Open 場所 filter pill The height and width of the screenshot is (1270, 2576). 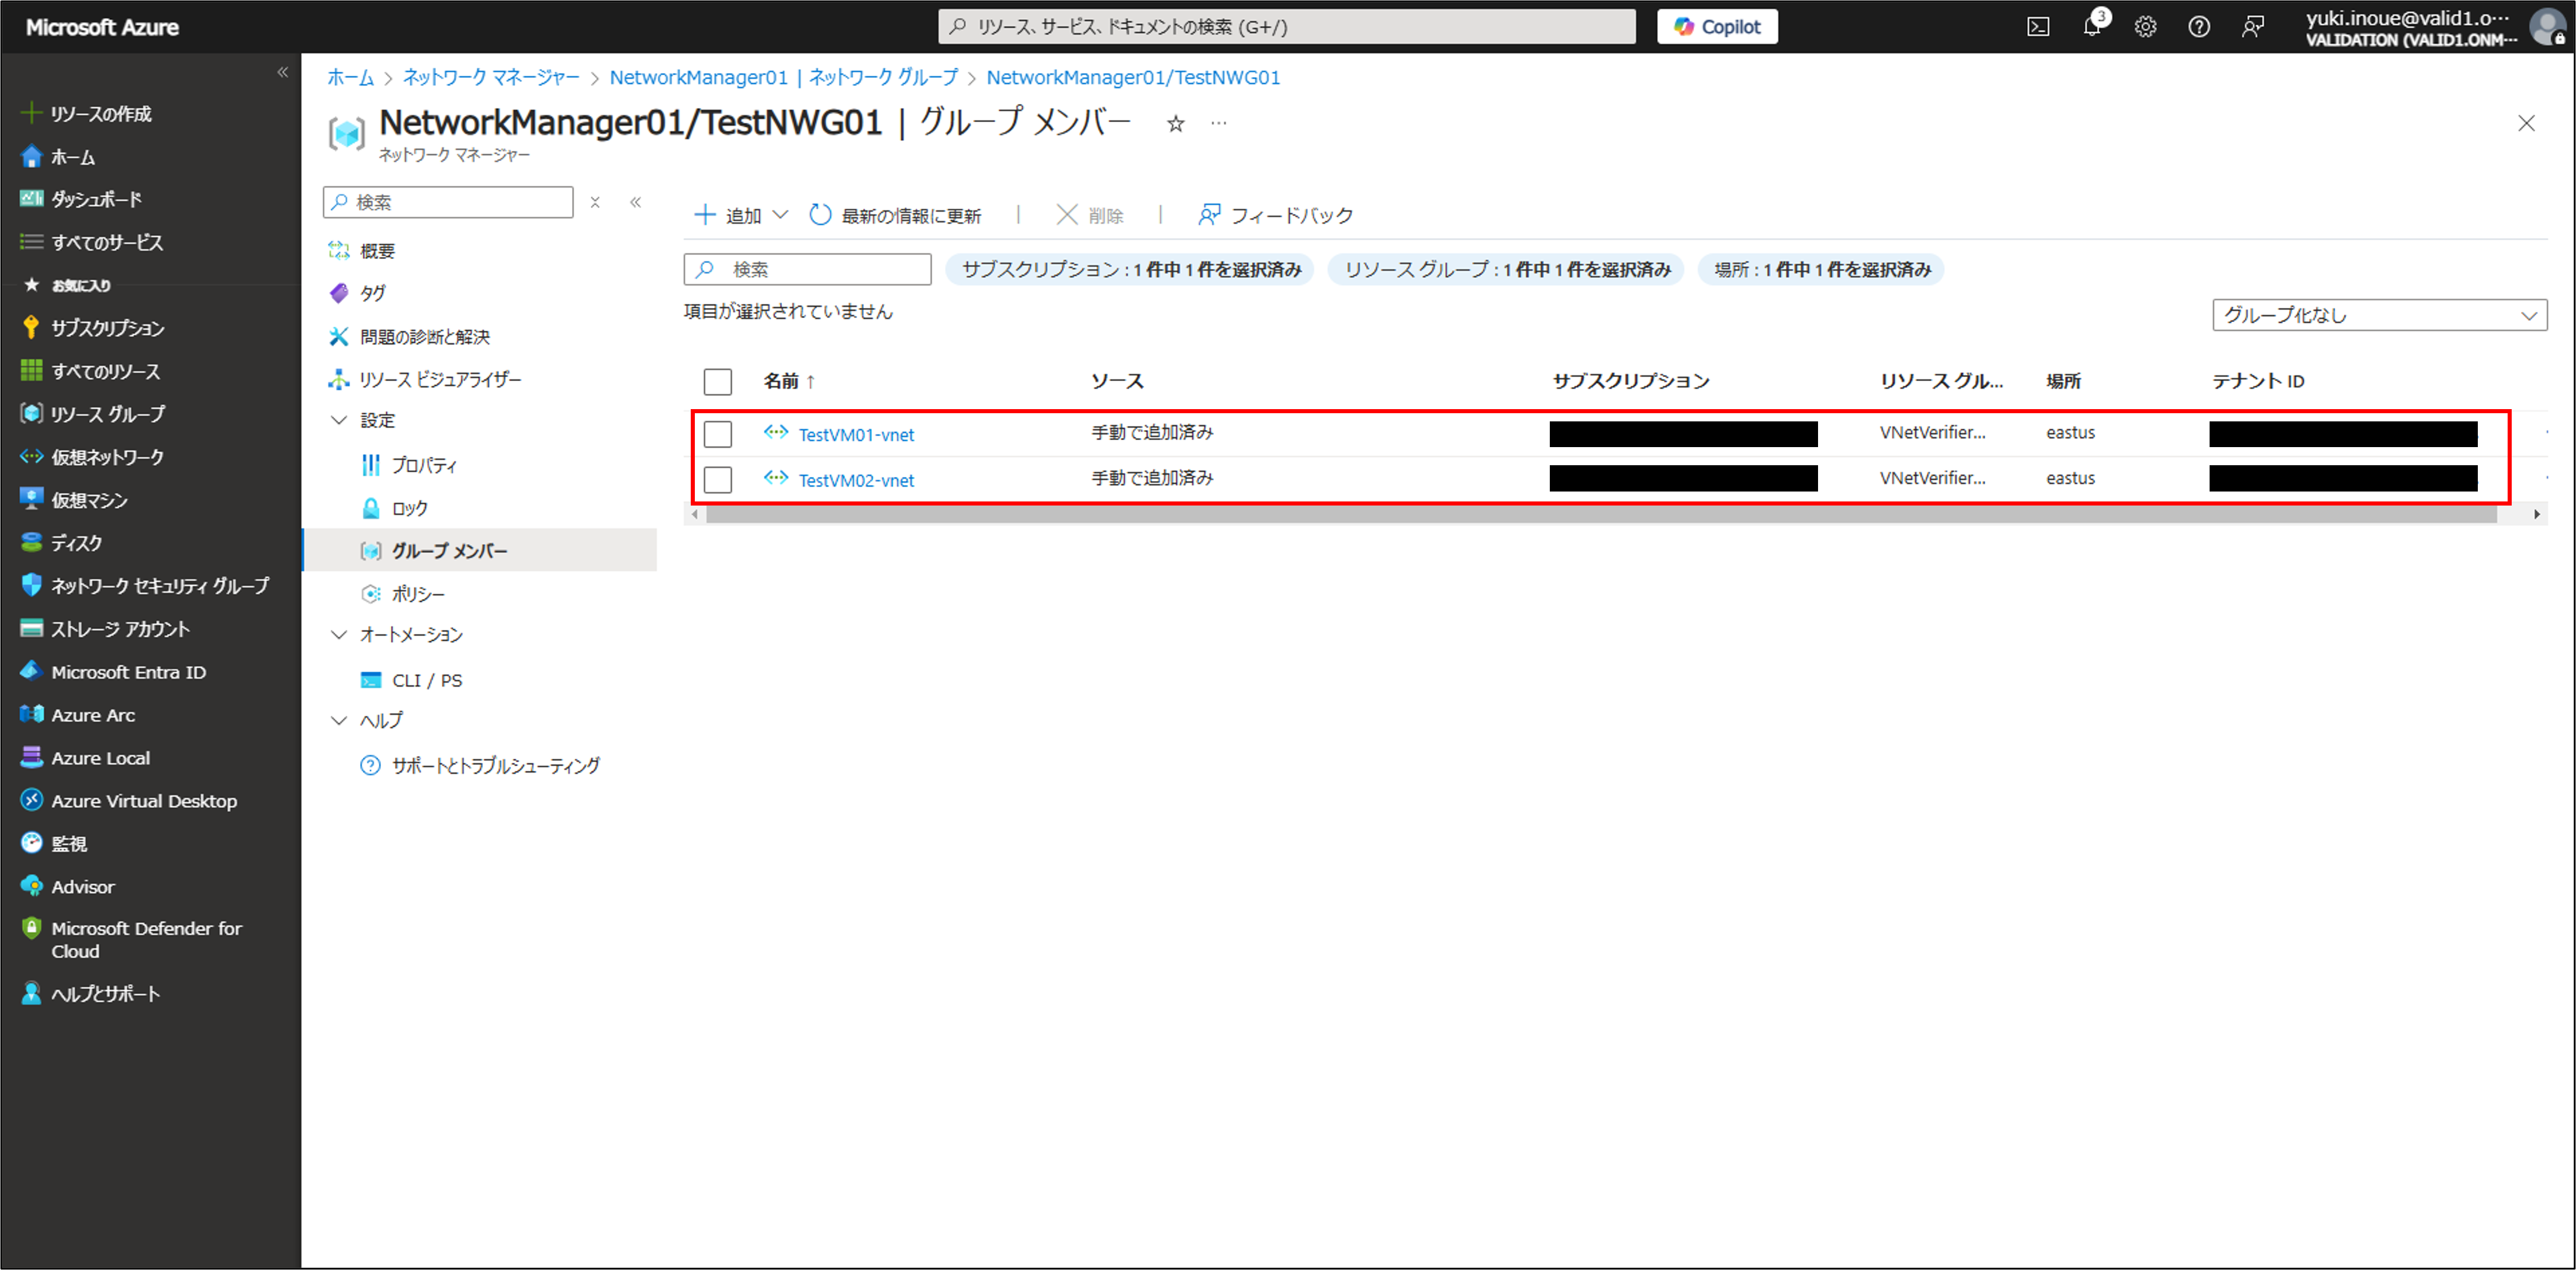click(x=1821, y=270)
